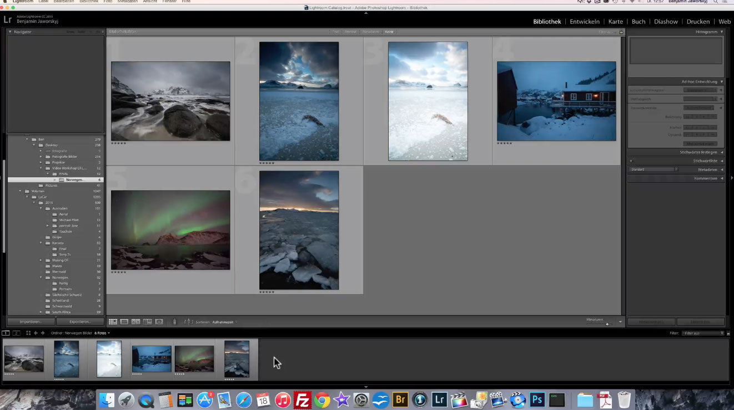Open App Store from the Dock

click(x=205, y=399)
